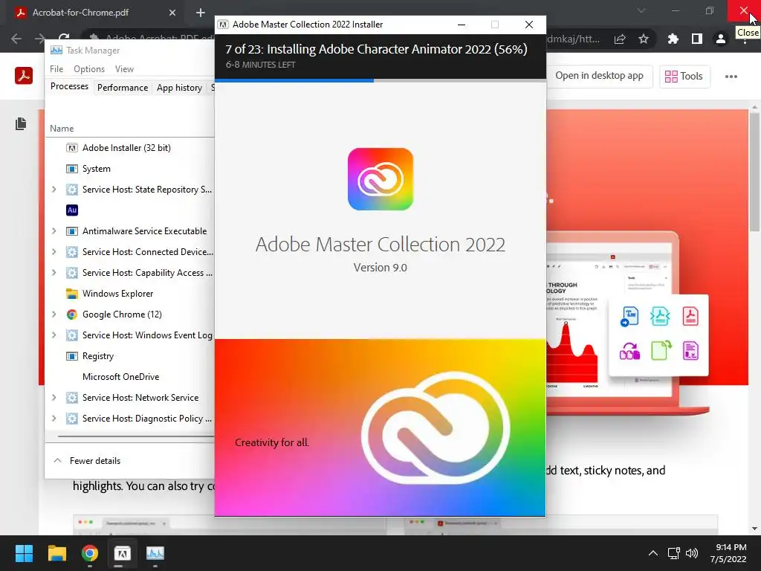Expand Service Host: Network Service row

pyautogui.click(x=54, y=398)
